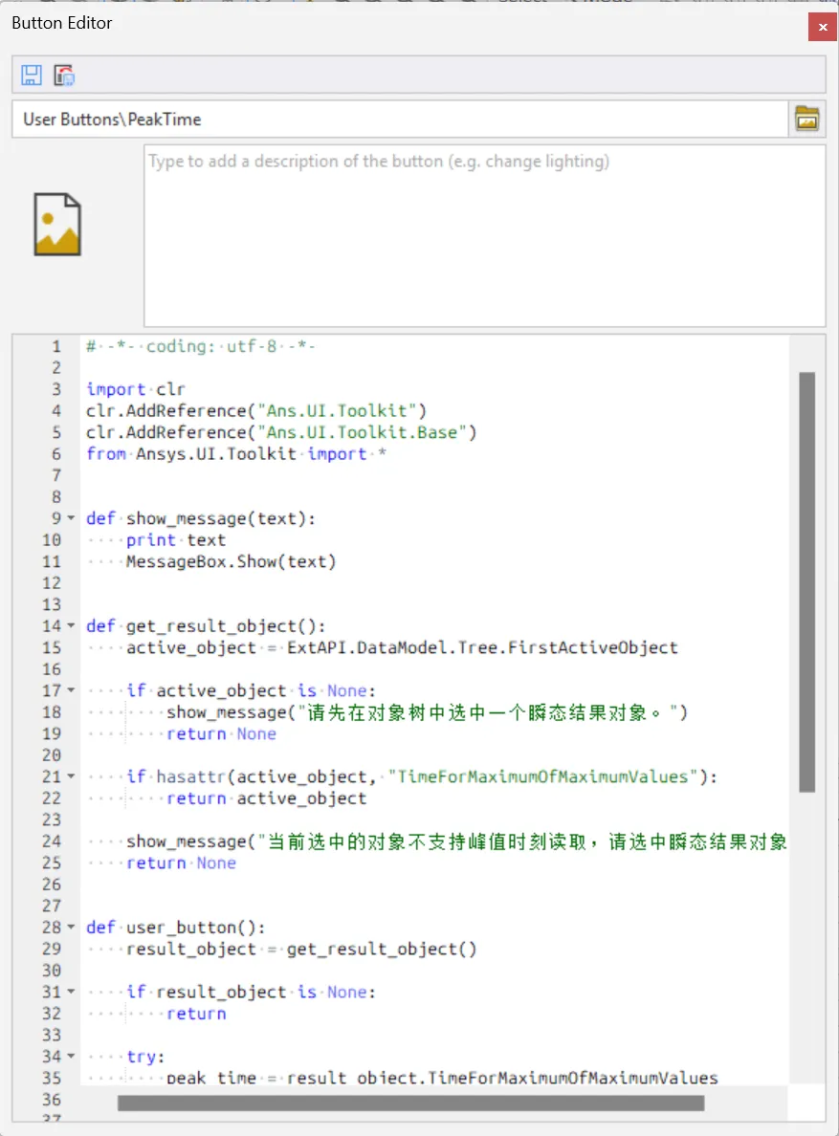The width and height of the screenshot is (839, 1136).
Task: Click the User Buttons\PeakTime path field
Action: point(400,119)
